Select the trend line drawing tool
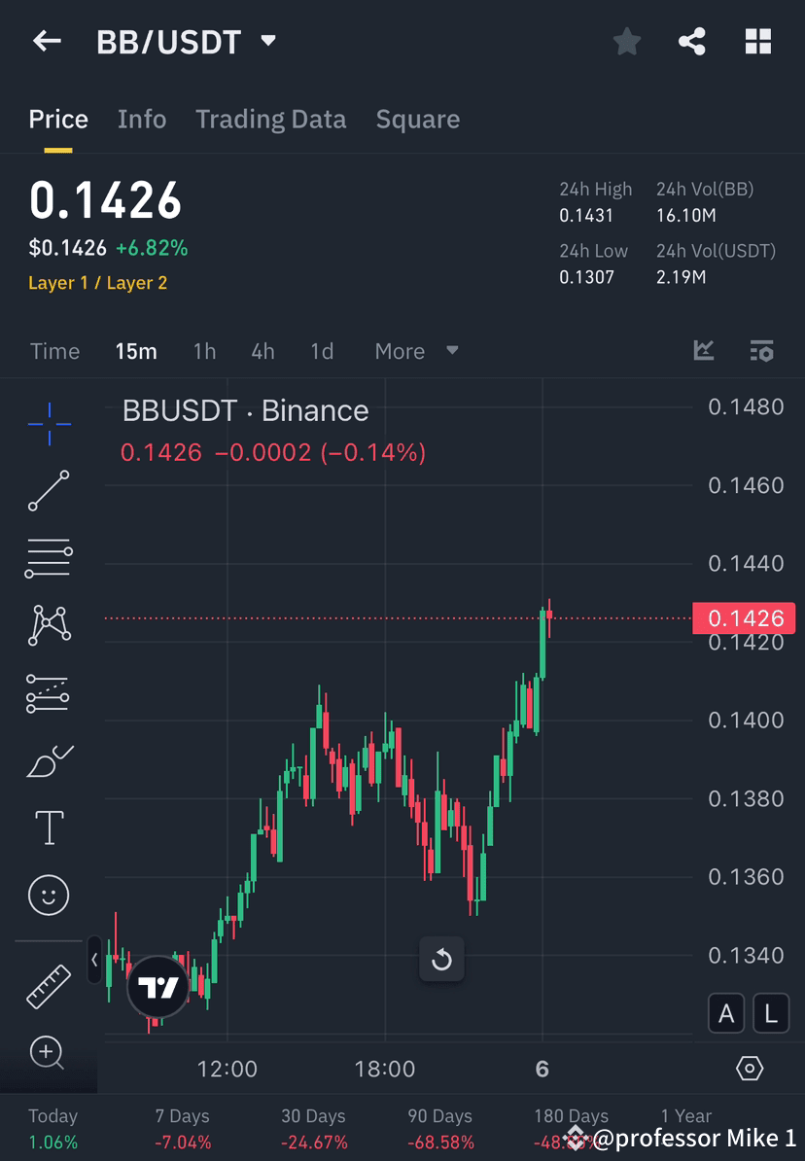Viewport: 805px width, 1161px height. (49, 491)
